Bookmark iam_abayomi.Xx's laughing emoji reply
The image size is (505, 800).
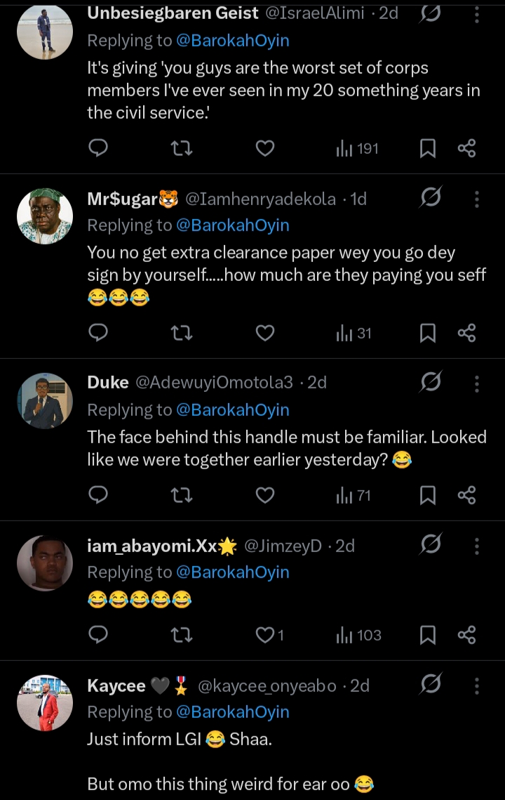click(x=428, y=636)
